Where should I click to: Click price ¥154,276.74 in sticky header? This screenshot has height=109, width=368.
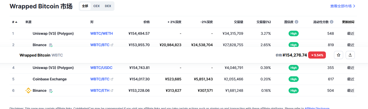[x=295, y=55]
